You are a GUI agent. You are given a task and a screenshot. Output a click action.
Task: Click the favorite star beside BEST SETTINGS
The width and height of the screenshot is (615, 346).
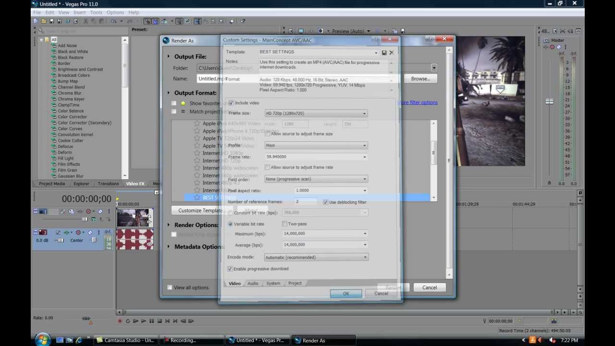197,198
